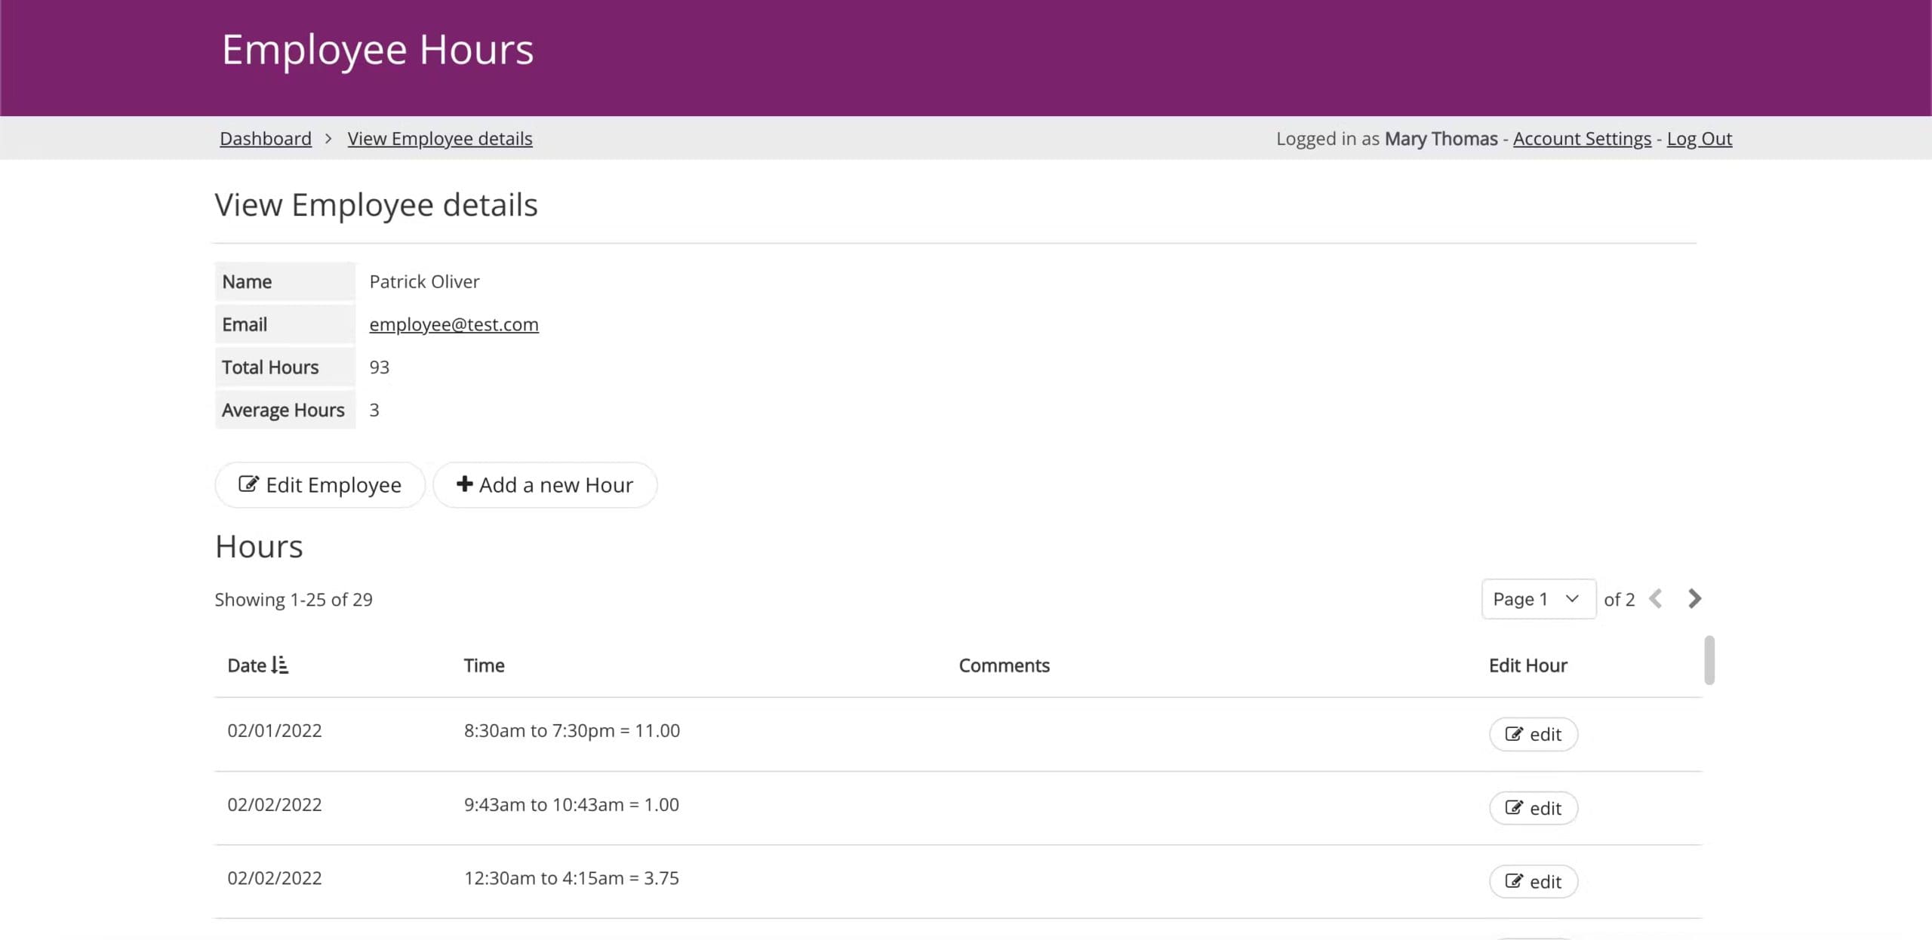
Task: Click the Edit Hour column header
Action: pos(1527,665)
